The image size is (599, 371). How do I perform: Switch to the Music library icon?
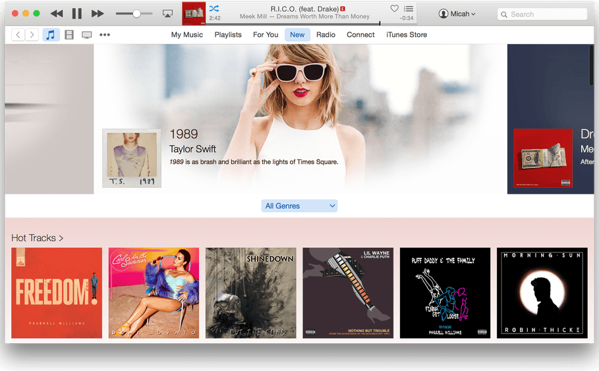pyautogui.click(x=51, y=35)
